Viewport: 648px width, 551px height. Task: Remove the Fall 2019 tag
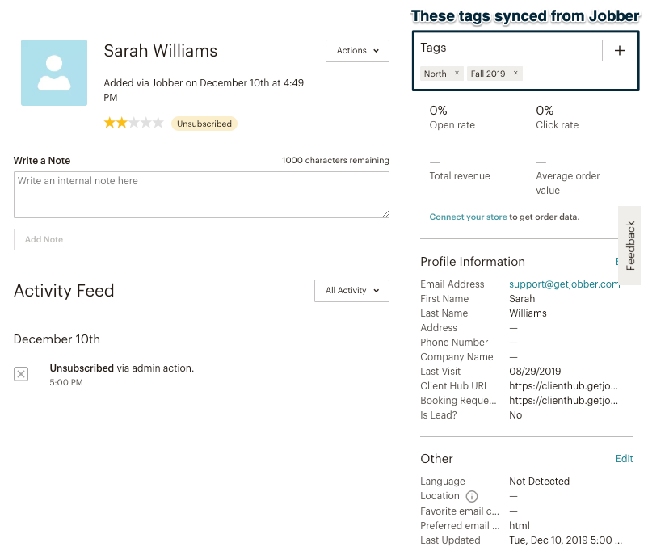[515, 74]
